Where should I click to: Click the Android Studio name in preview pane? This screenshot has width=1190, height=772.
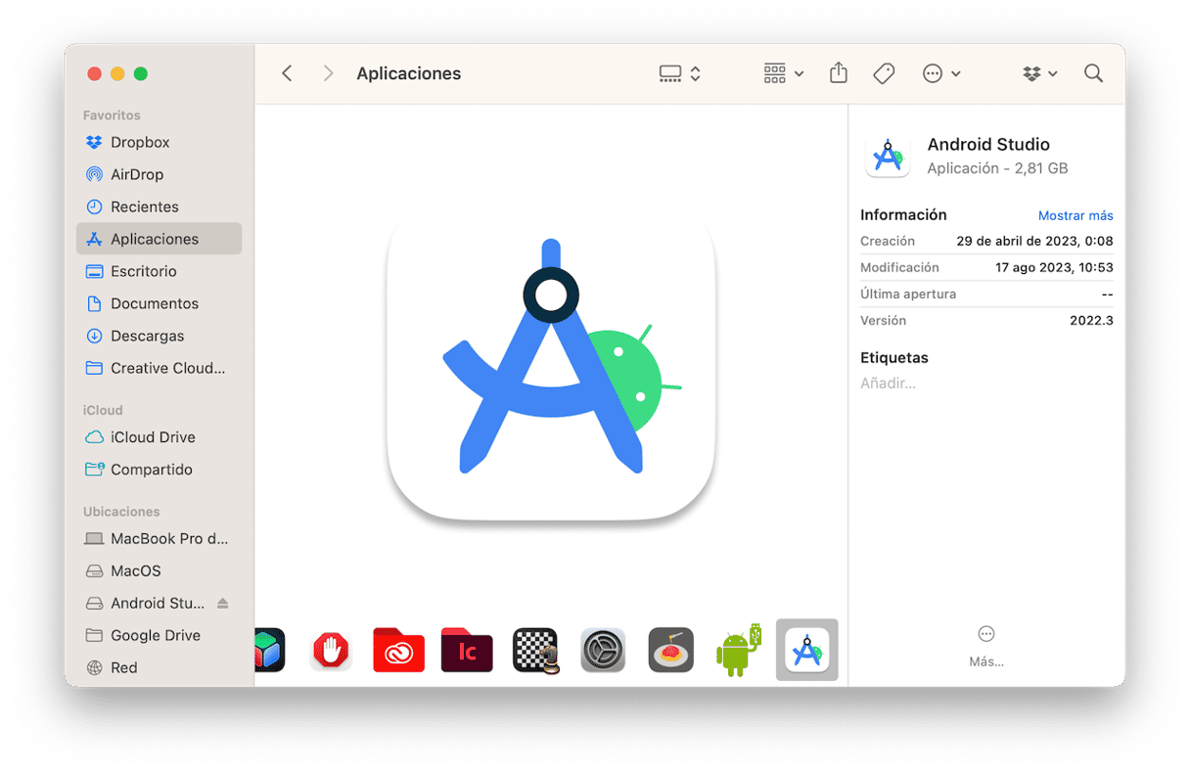(988, 145)
